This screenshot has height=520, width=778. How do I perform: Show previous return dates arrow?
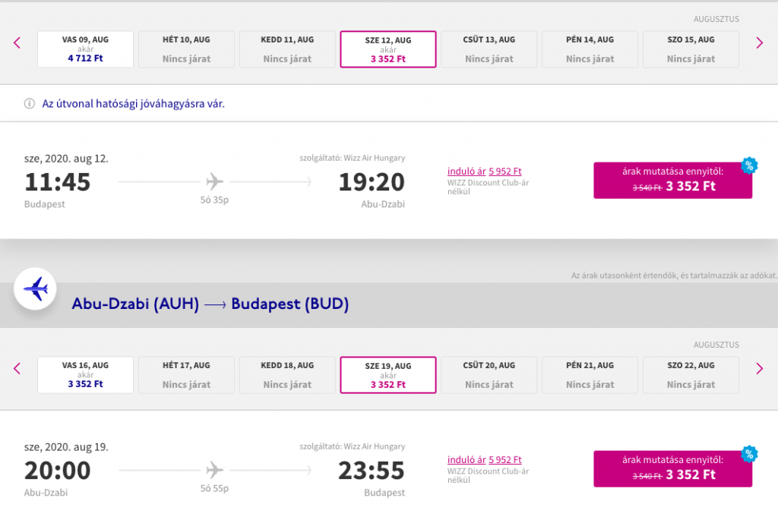pos(17,368)
